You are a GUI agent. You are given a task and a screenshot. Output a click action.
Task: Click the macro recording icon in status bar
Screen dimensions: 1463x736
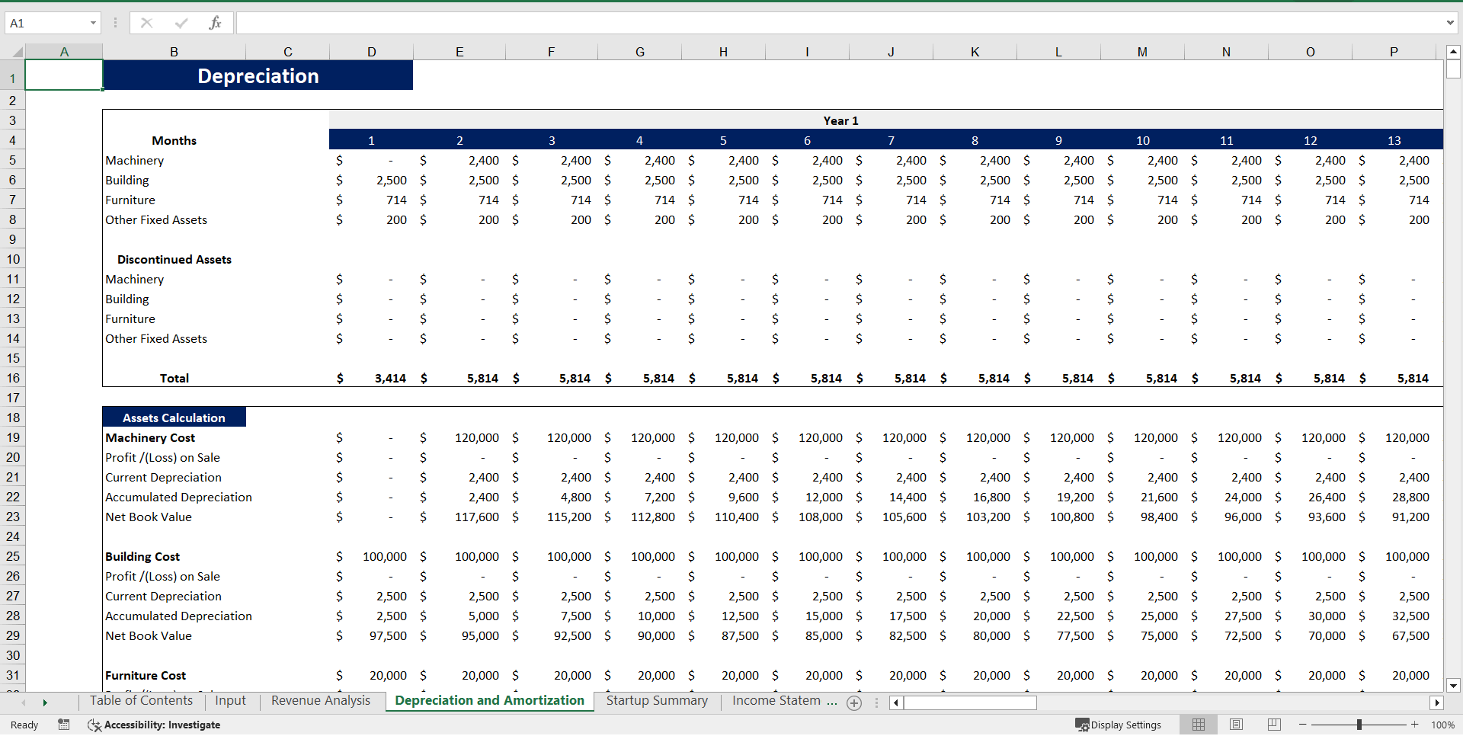64,725
